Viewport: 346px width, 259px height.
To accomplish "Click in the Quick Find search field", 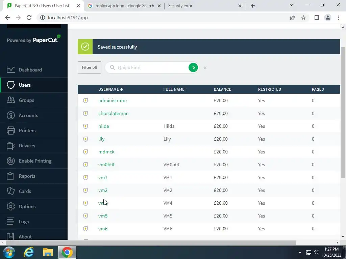I will pyautogui.click(x=152, y=67).
